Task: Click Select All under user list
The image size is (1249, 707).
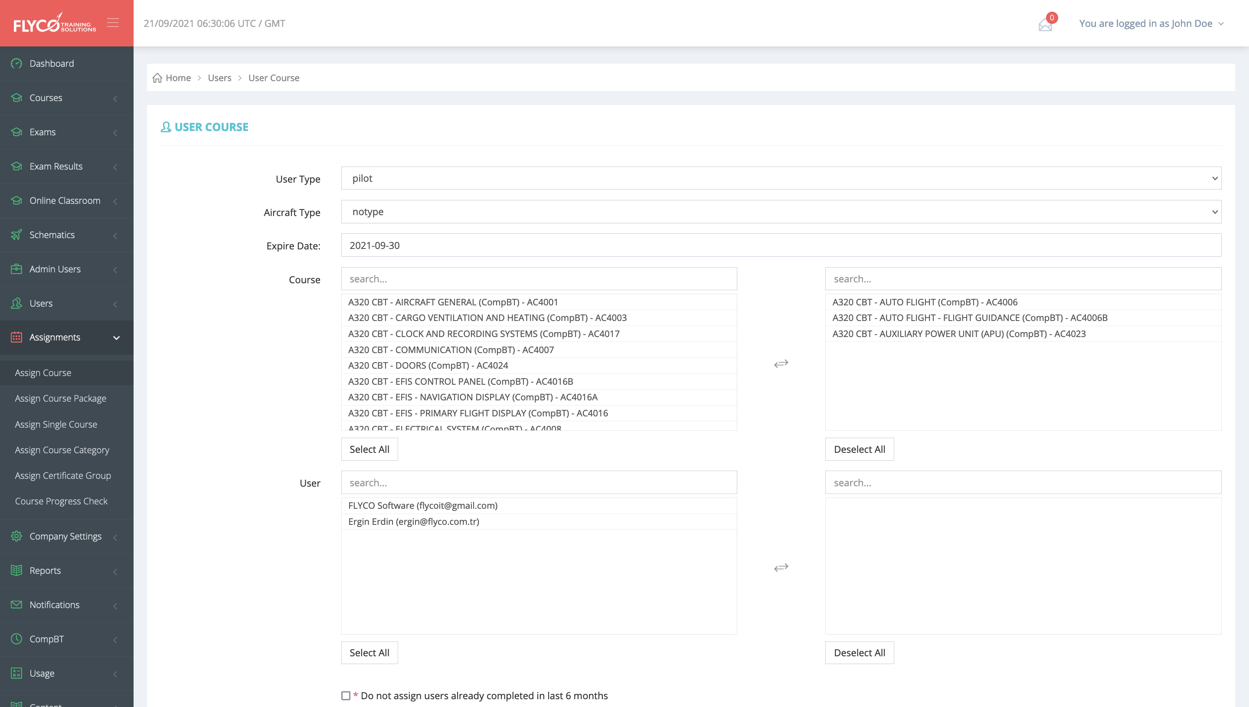Action: tap(369, 653)
